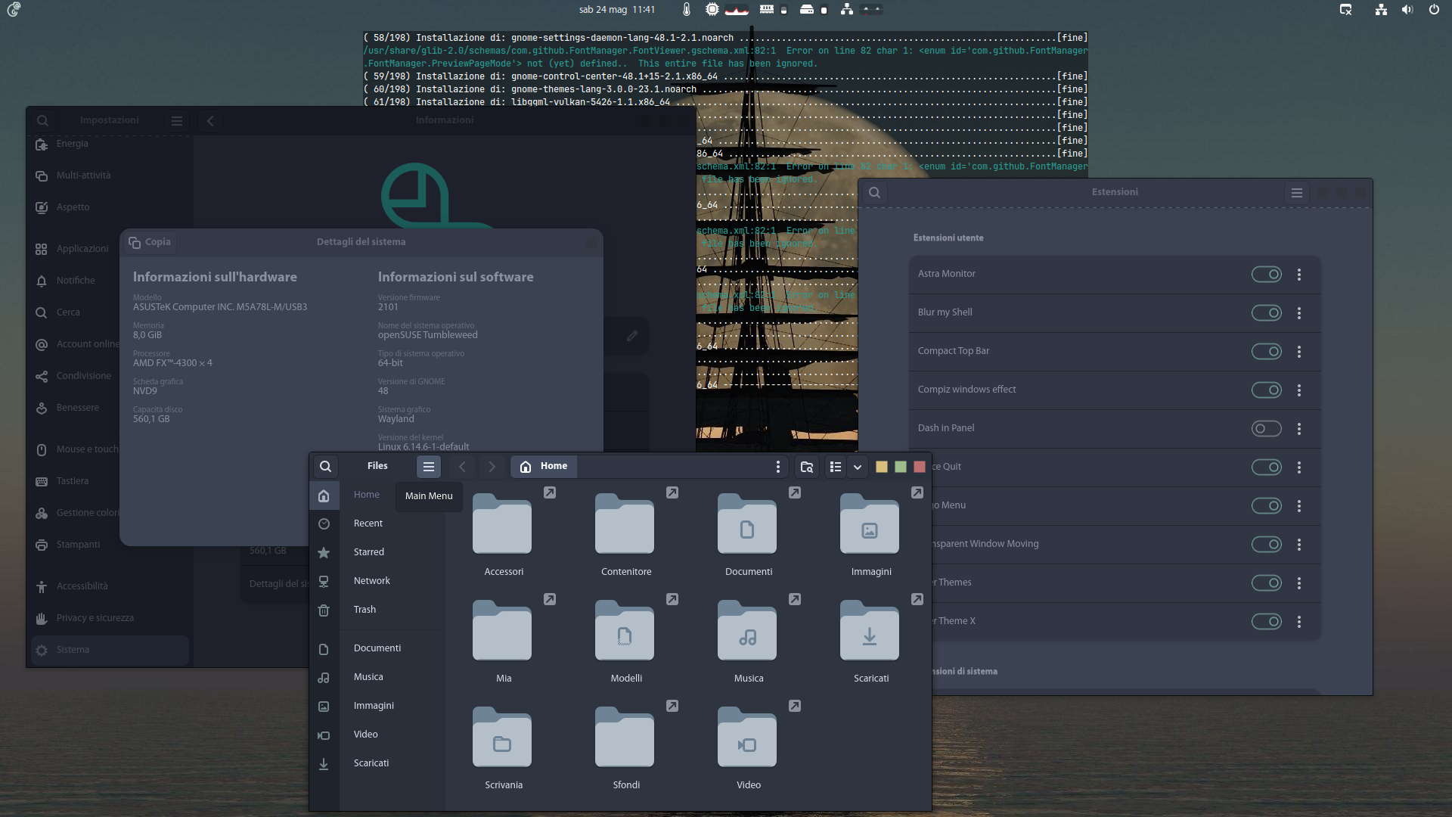This screenshot has height=817, width=1452.
Task: Toggle Compiz windows effect extension switch
Action: 1266,390
